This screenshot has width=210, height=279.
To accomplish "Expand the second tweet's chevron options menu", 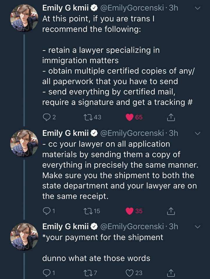I will 197,133.
